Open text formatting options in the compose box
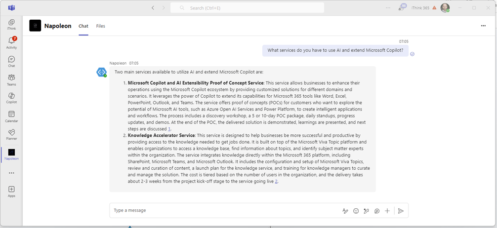497x228 pixels. tap(345, 211)
